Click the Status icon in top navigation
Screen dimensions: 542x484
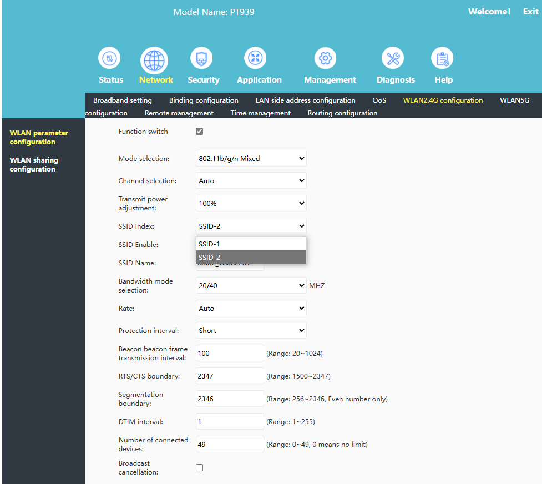109,58
